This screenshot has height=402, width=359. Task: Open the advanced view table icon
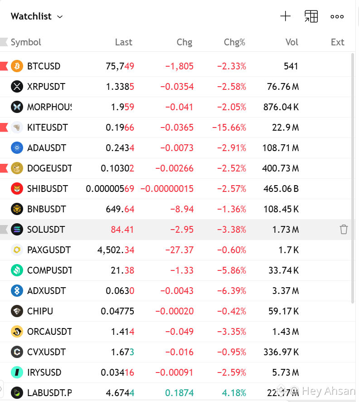pyautogui.click(x=311, y=16)
